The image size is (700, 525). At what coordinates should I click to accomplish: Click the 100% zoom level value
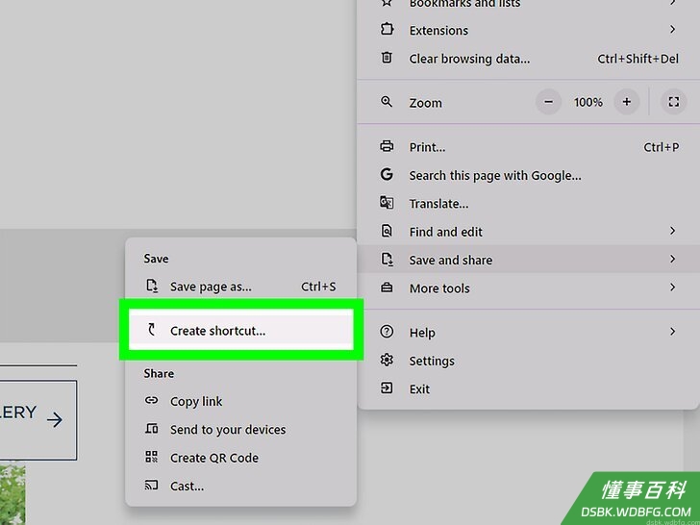tap(587, 102)
